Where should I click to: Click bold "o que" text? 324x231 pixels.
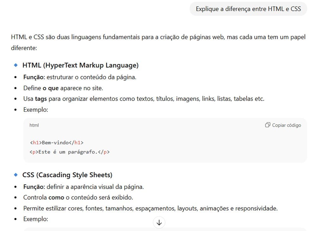pos(51,88)
